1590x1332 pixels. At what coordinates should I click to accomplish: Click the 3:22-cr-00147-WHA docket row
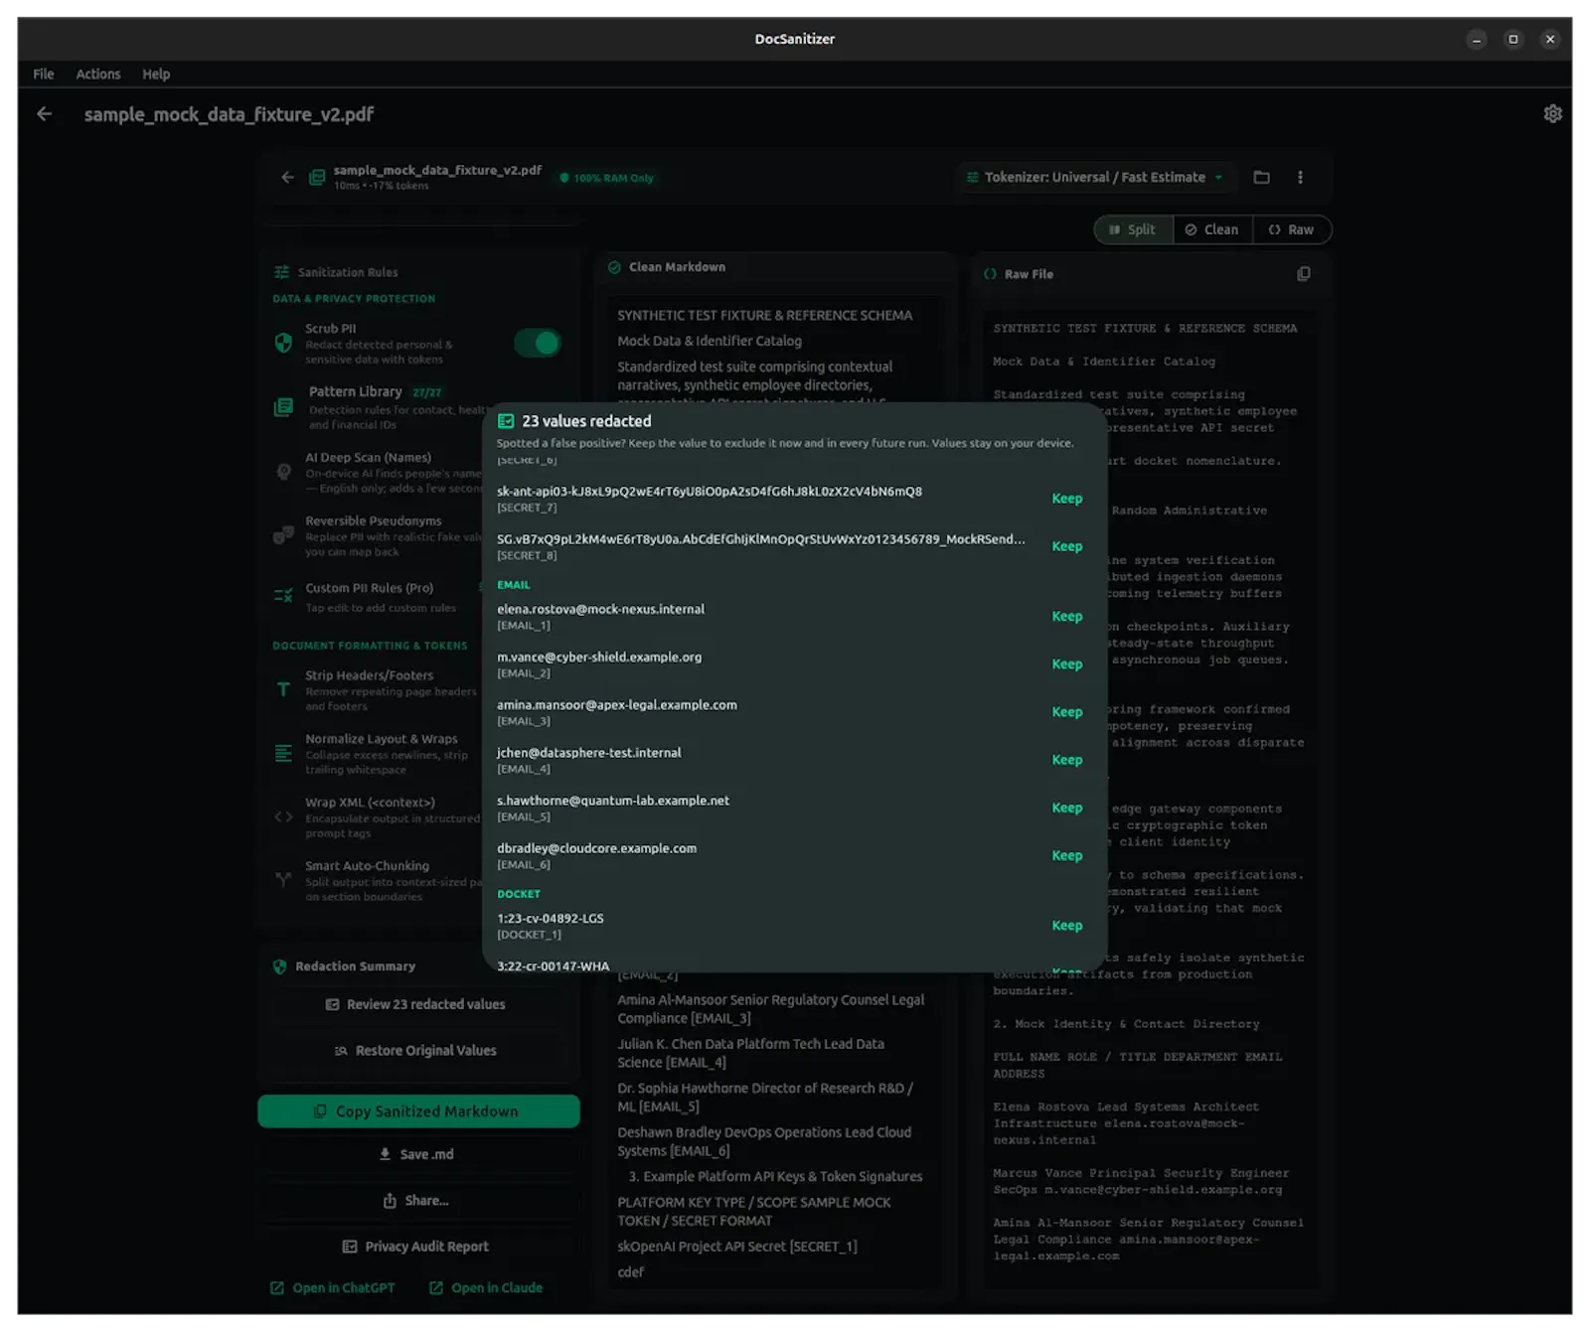[x=554, y=966]
